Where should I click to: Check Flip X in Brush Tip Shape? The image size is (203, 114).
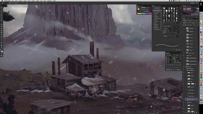[164, 26]
